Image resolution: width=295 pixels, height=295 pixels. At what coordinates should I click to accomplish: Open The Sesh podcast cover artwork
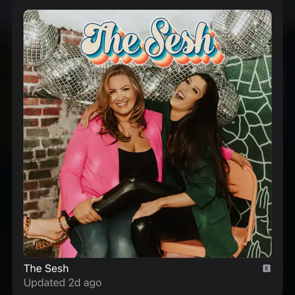coord(147,134)
